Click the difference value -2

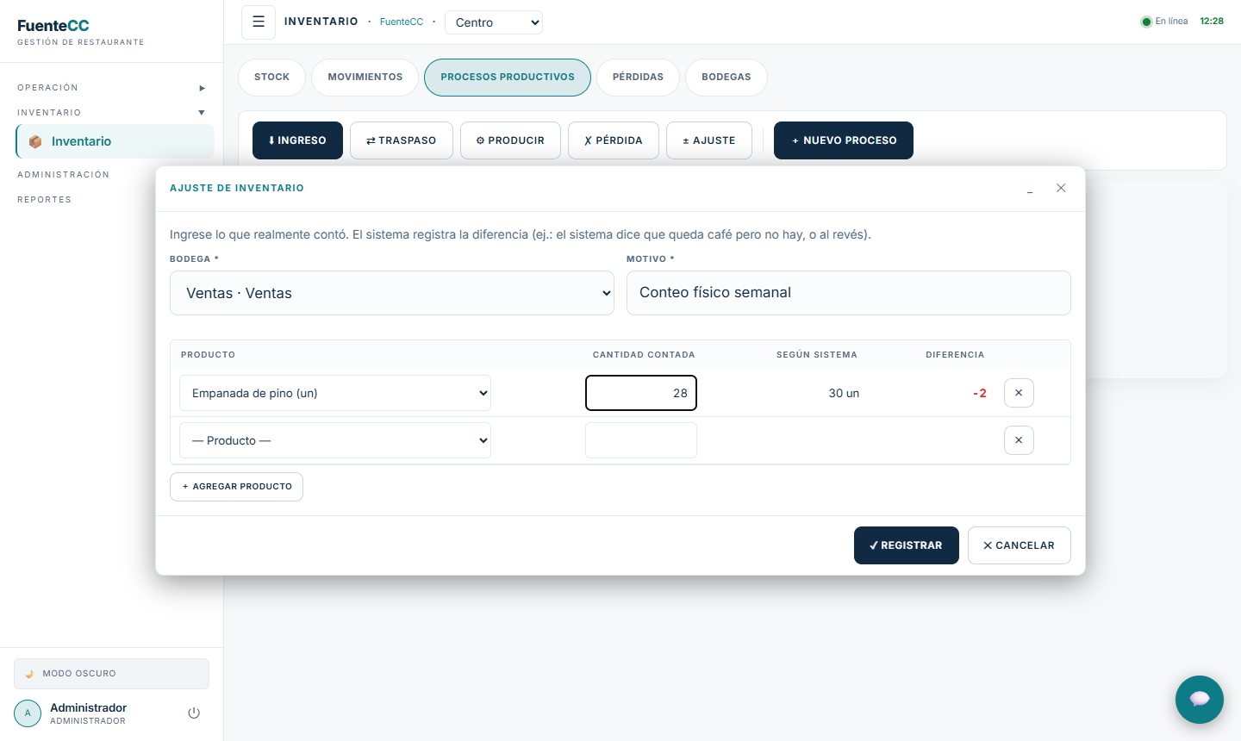980,393
